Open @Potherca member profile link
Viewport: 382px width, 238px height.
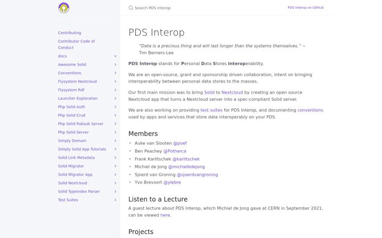(175, 151)
